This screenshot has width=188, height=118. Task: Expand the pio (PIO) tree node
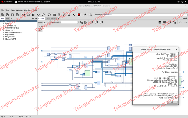point(4,35)
